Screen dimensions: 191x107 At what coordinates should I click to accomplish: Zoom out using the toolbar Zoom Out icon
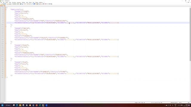[26, 4]
